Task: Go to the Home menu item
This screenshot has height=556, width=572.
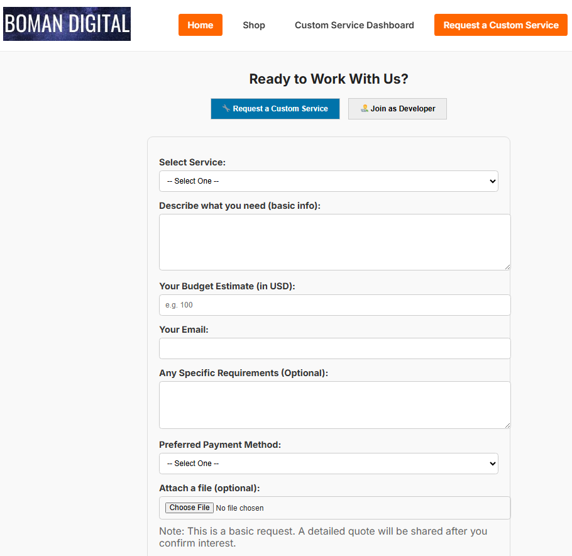Action: [200, 25]
